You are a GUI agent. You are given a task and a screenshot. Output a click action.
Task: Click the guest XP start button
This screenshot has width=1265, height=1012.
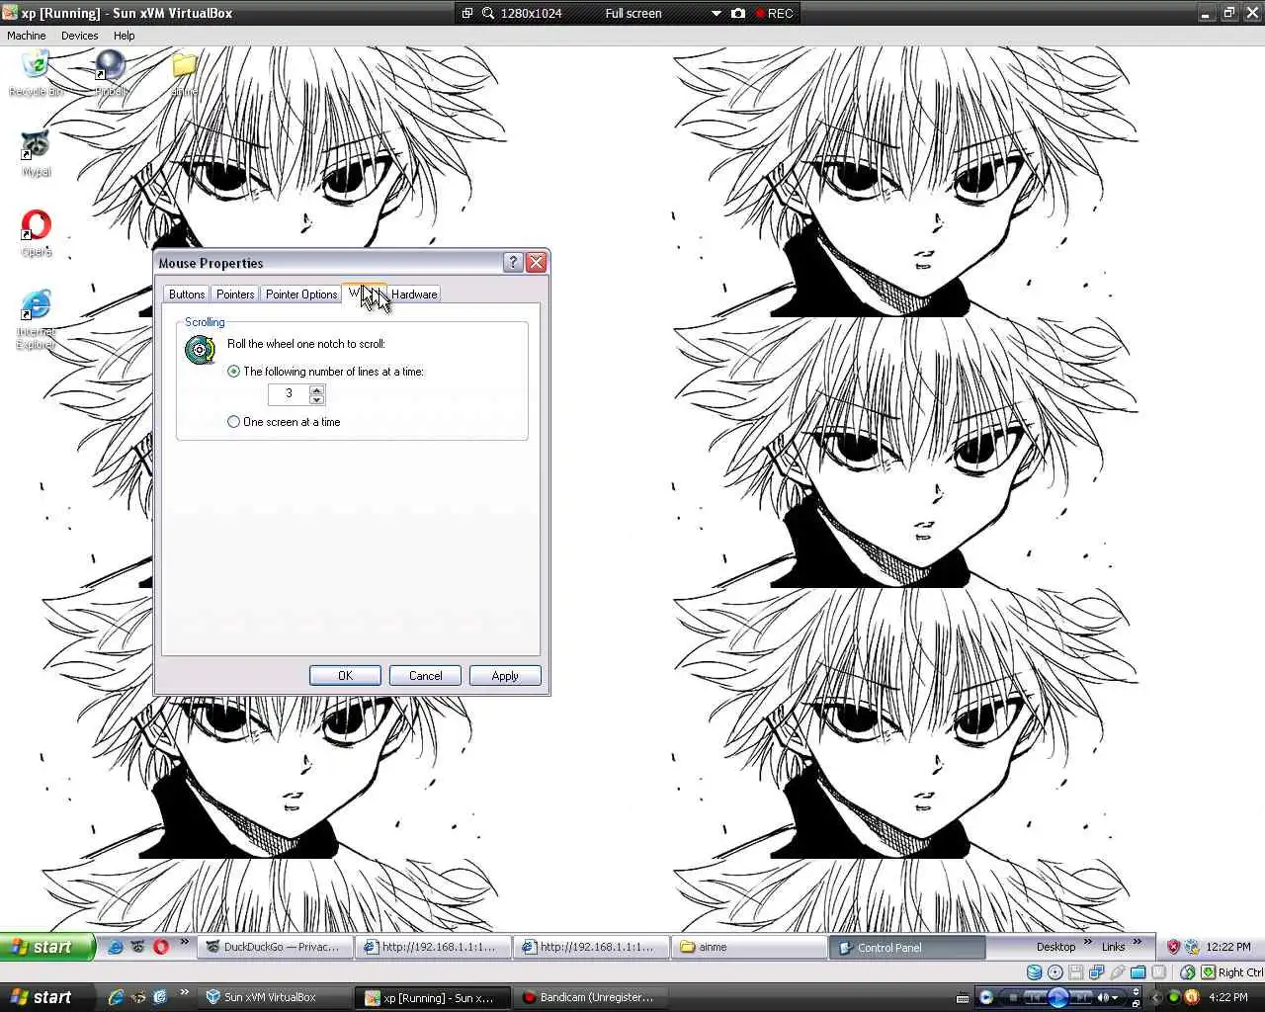coord(47,947)
